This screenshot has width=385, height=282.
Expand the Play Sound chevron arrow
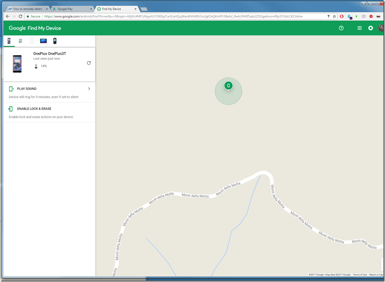[x=89, y=89]
